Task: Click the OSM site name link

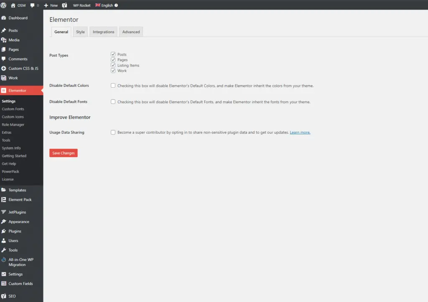Action: coord(22,5)
